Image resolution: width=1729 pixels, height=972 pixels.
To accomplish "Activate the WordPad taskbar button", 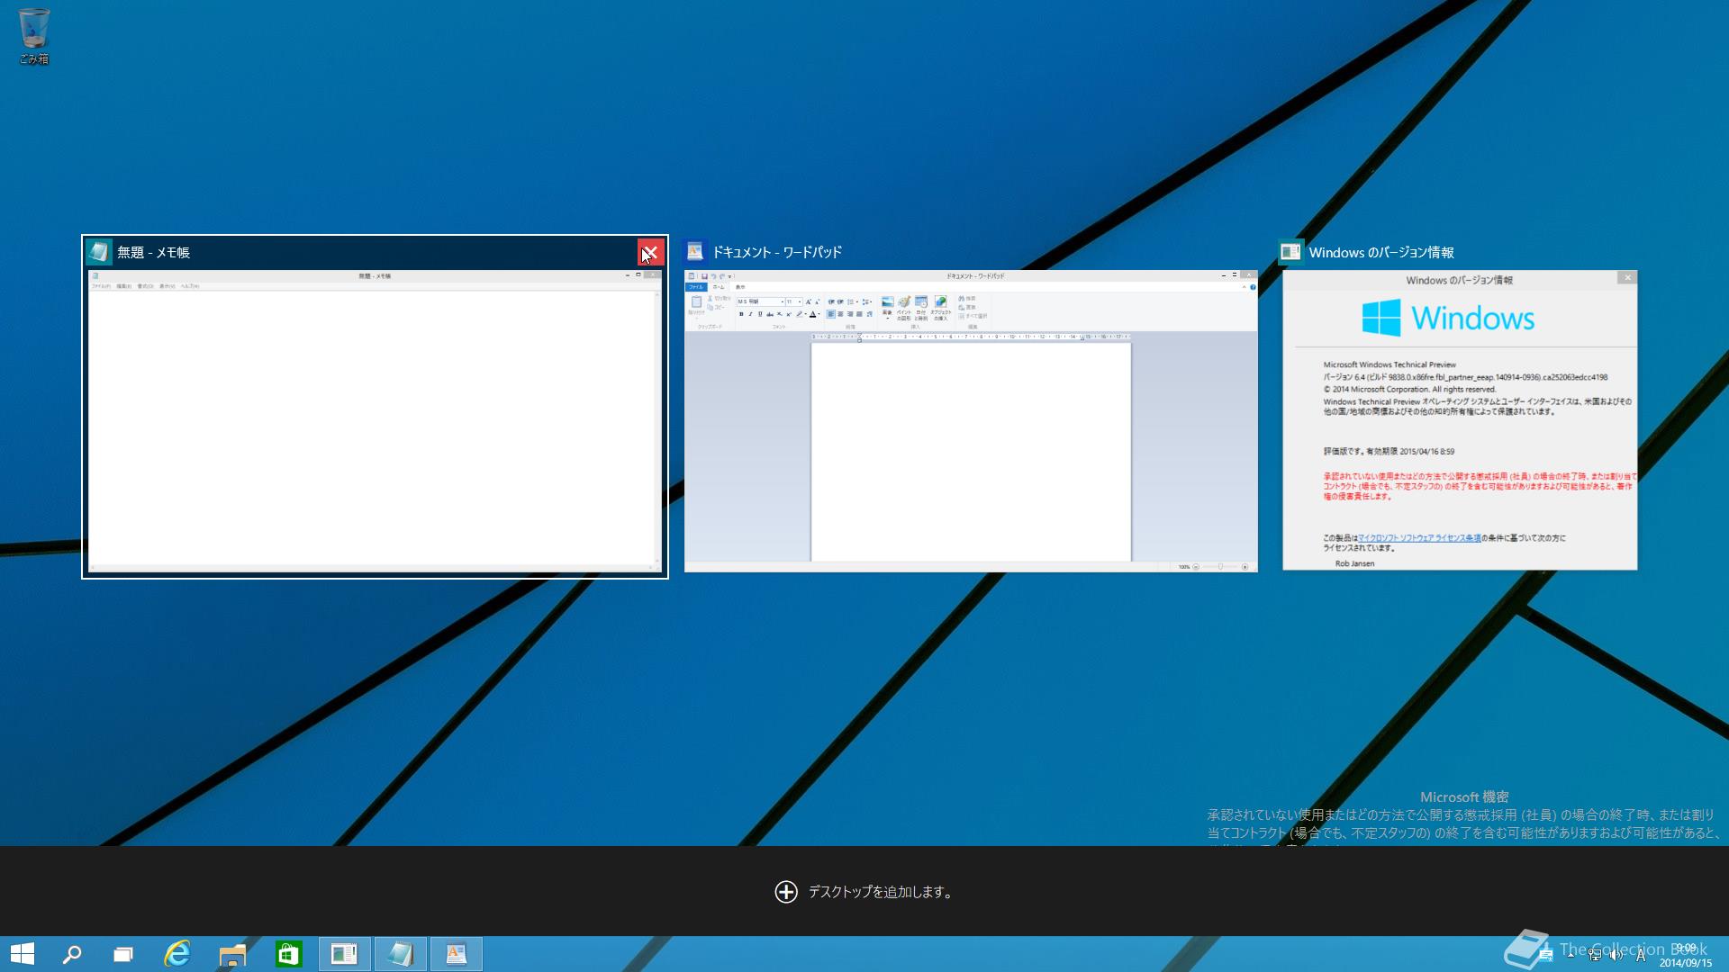I will pos(457,954).
